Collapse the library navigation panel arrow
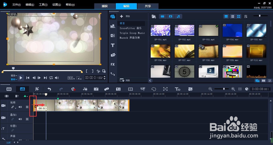The height and width of the screenshot is (145, 273). (150, 81)
